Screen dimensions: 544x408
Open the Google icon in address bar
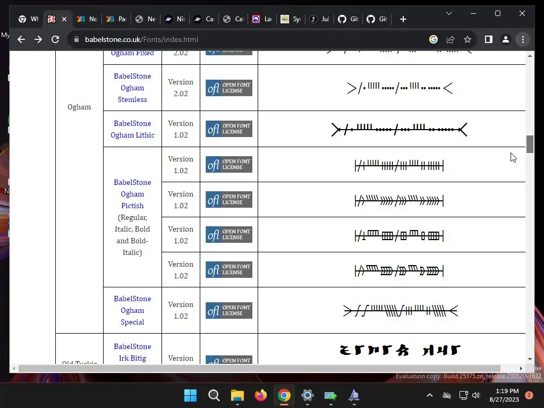[x=433, y=39]
